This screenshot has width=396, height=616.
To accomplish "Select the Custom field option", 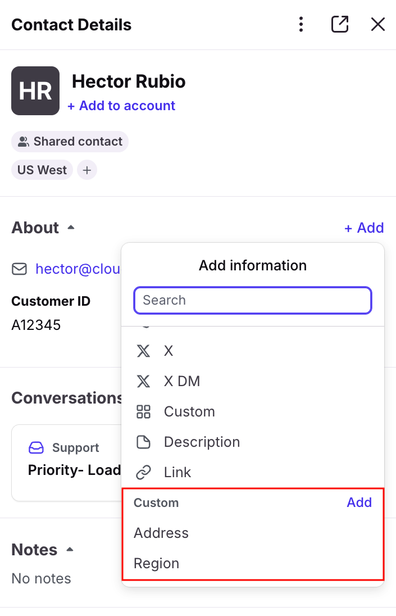I will [189, 412].
